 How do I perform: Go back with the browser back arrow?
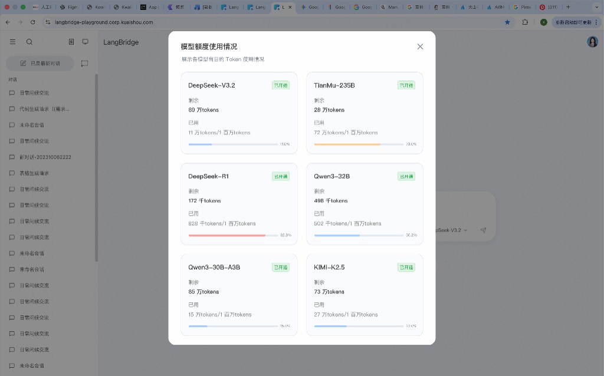pyautogui.click(x=8, y=22)
